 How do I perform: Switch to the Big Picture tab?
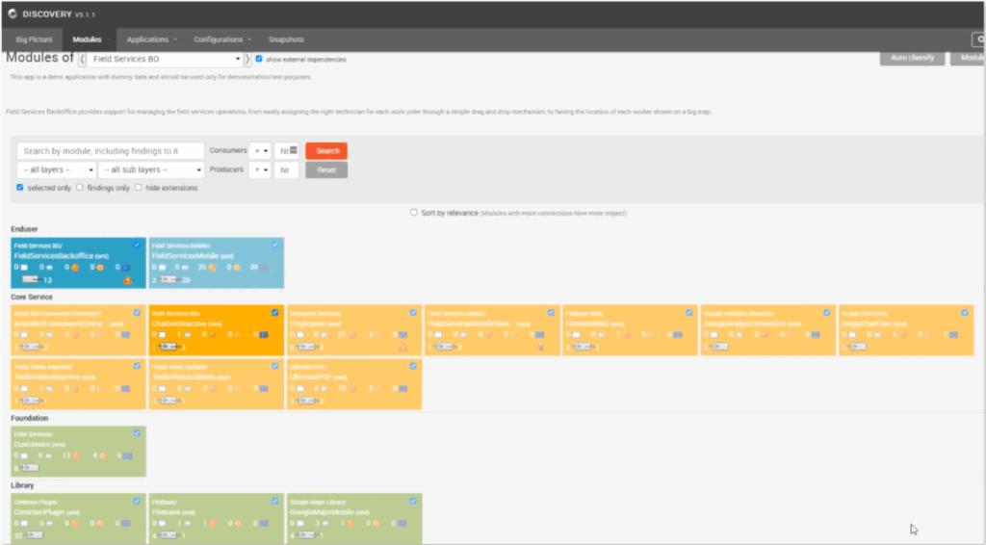[35, 39]
